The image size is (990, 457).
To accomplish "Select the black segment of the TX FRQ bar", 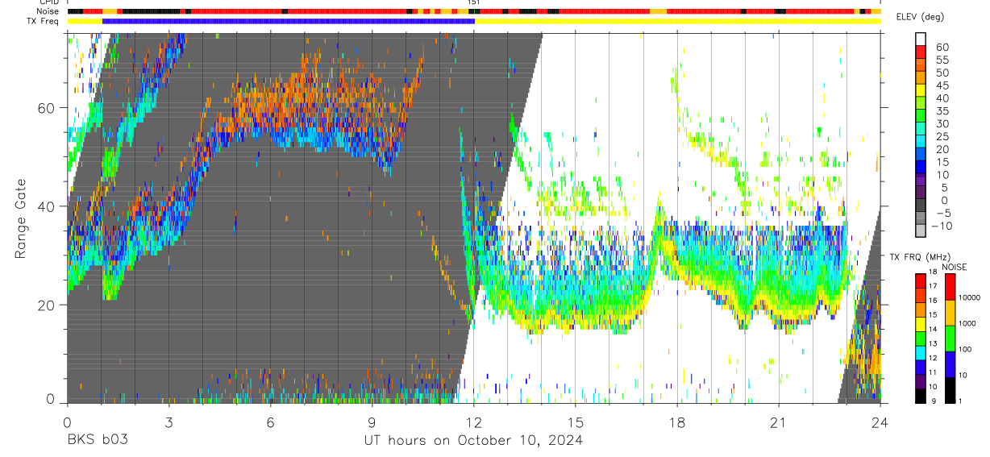I will 921,396.
